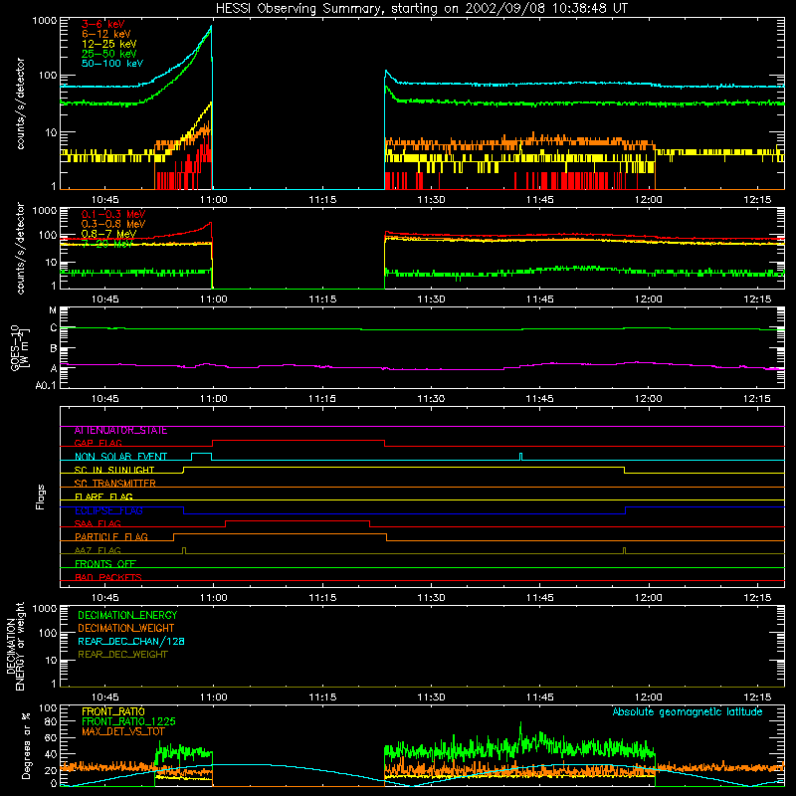
Task: Click the ECLIPSE_FLAG label
Action: click(108, 510)
